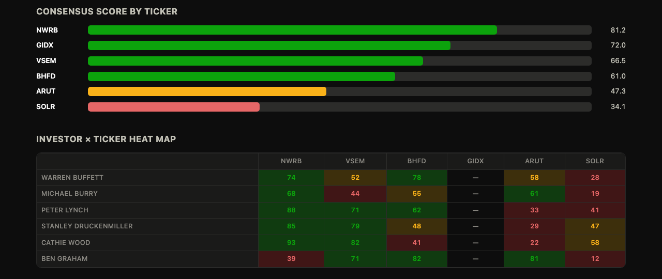Click Cathie Wood's NWRB cell 93
Image resolution: width=662 pixels, height=279 pixels.
pyautogui.click(x=291, y=243)
